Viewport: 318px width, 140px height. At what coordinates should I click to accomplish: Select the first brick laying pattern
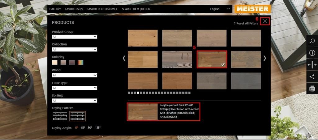60,116
